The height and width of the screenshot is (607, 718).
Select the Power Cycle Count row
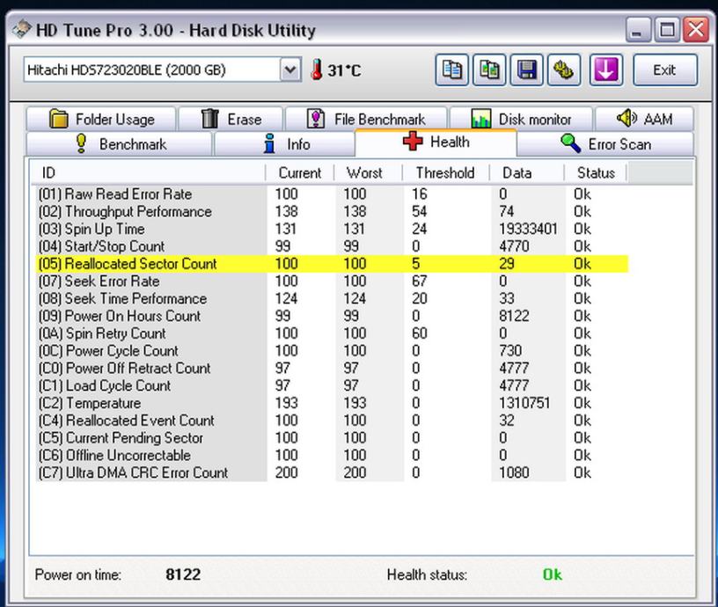pyautogui.click(x=332, y=351)
